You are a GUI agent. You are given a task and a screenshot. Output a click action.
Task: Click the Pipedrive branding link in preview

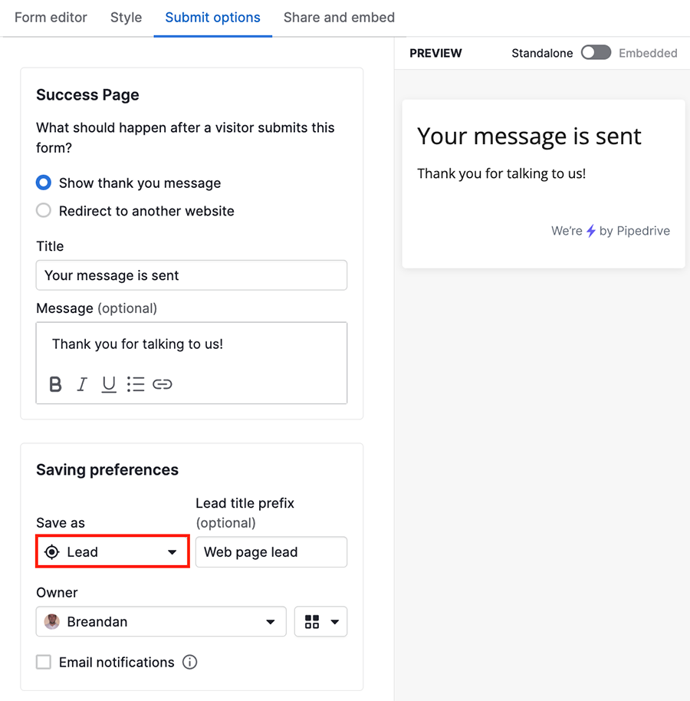610,231
